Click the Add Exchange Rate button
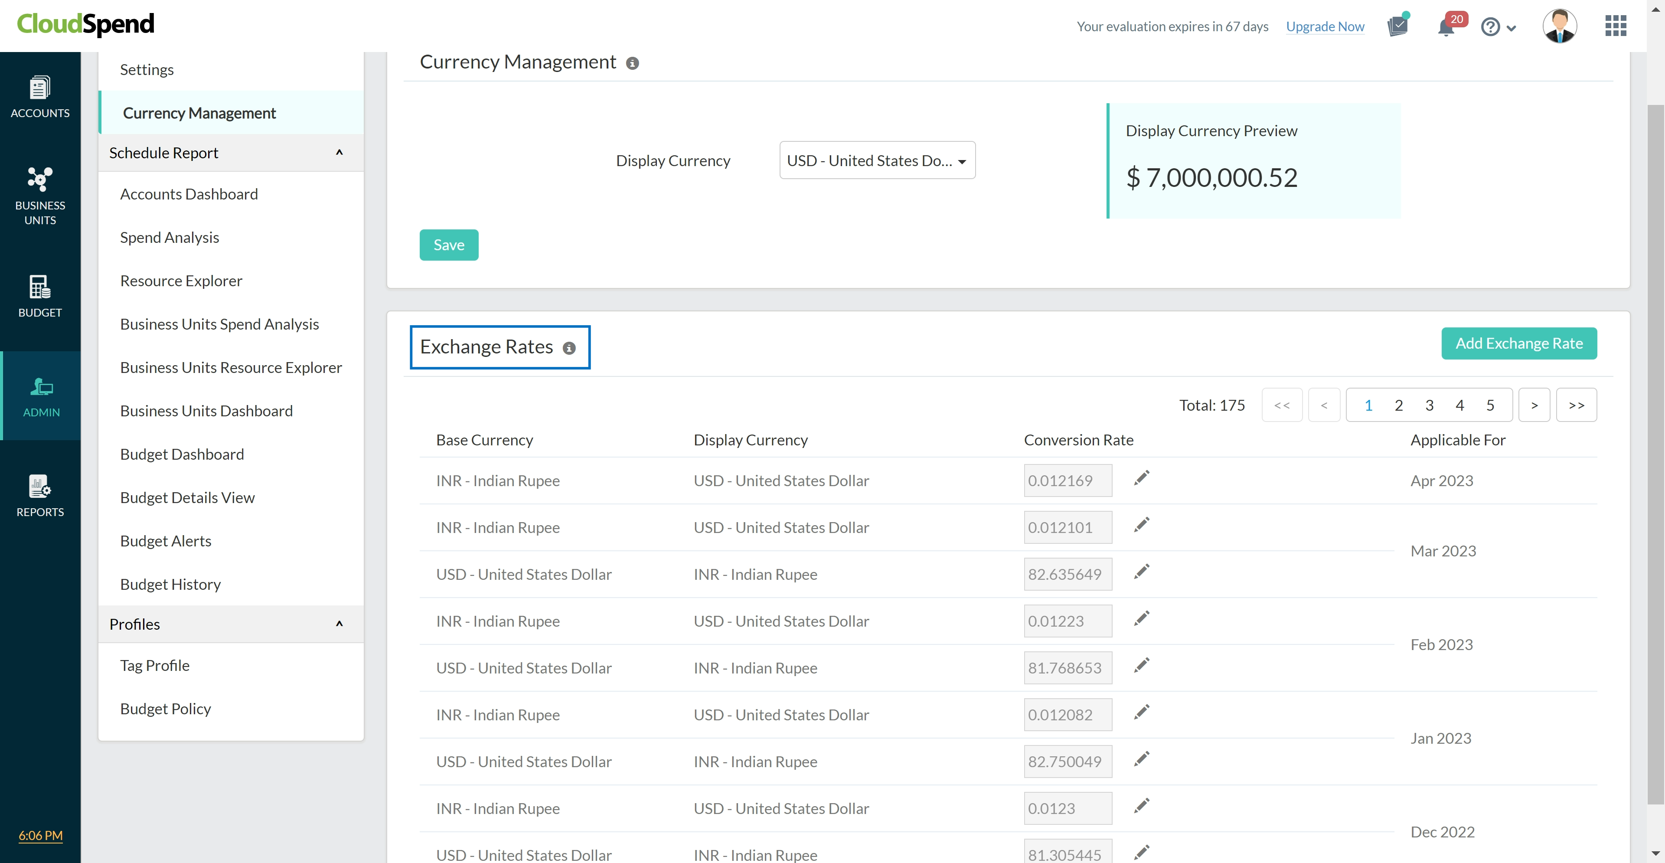This screenshot has height=863, width=1665. [x=1519, y=343]
